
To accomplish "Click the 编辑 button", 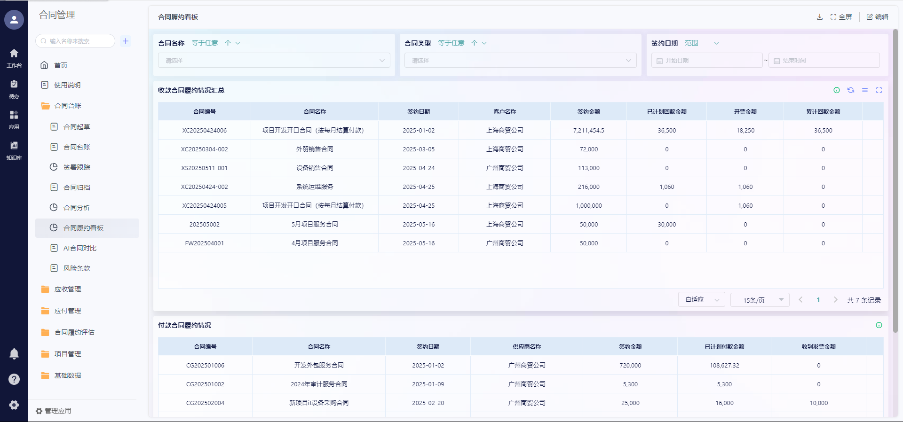I will click(878, 17).
